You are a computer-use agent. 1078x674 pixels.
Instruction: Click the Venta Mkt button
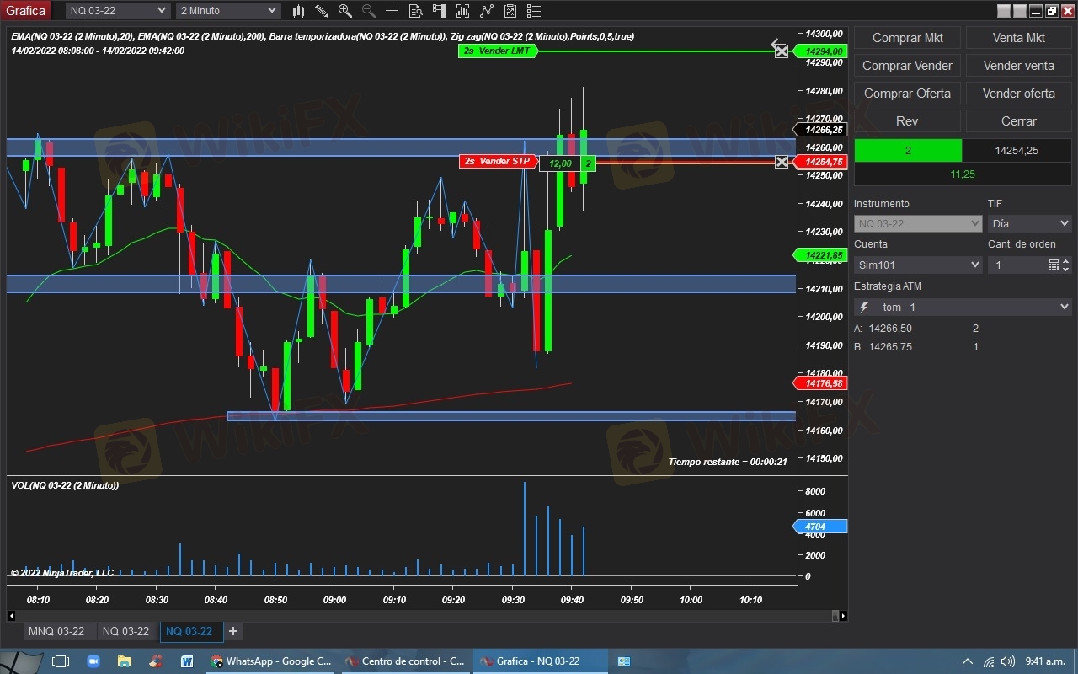click(x=1018, y=38)
